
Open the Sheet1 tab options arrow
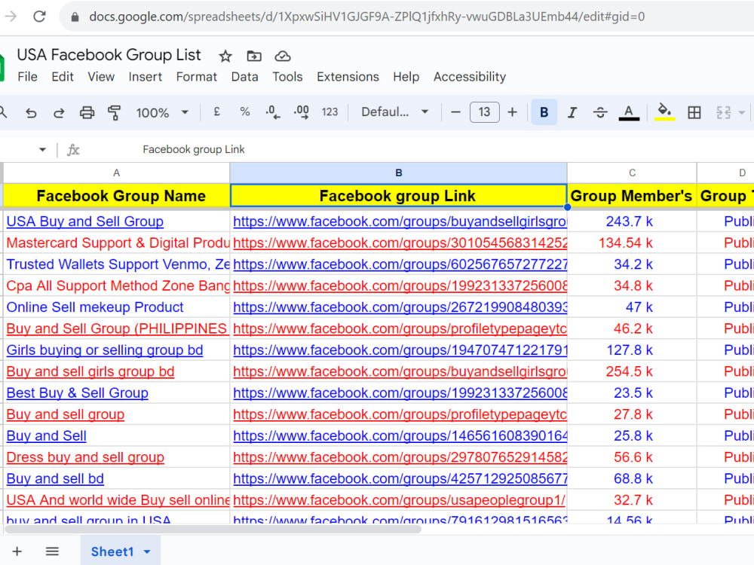point(147,551)
